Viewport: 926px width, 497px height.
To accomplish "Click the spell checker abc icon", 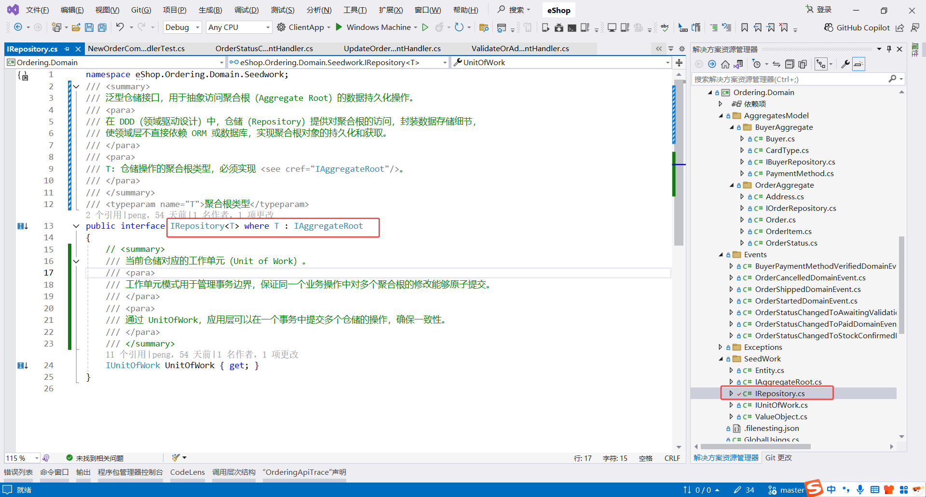I will click(x=665, y=28).
